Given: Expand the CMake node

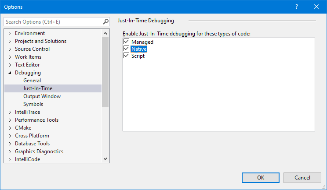Looking at the screenshot, I should click(x=10, y=128).
